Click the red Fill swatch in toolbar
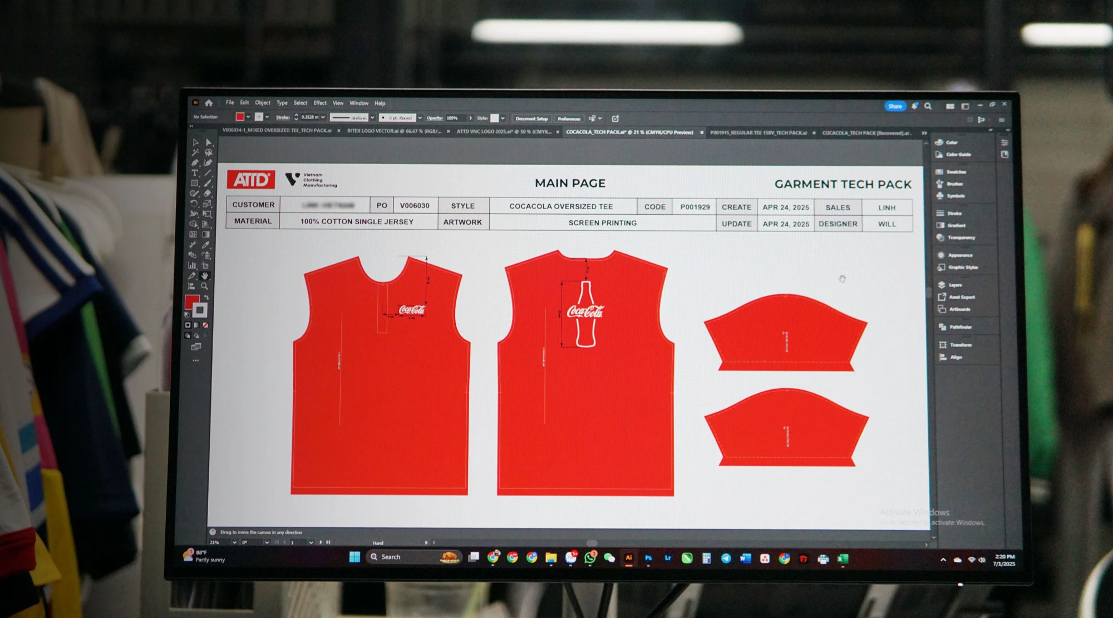 point(192,302)
